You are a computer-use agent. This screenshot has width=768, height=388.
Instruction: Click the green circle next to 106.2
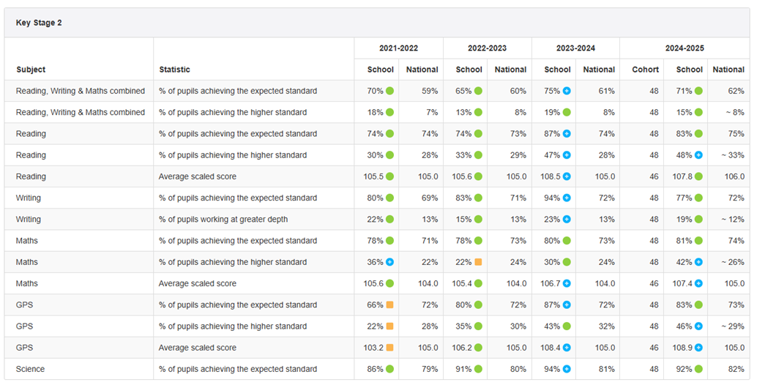point(478,348)
